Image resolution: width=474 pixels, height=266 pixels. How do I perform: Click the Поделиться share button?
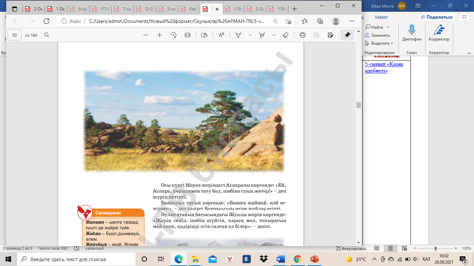click(x=437, y=17)
